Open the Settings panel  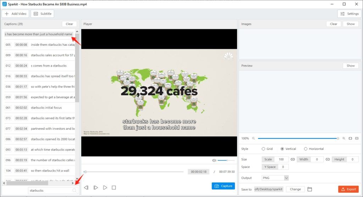(349, 14)
